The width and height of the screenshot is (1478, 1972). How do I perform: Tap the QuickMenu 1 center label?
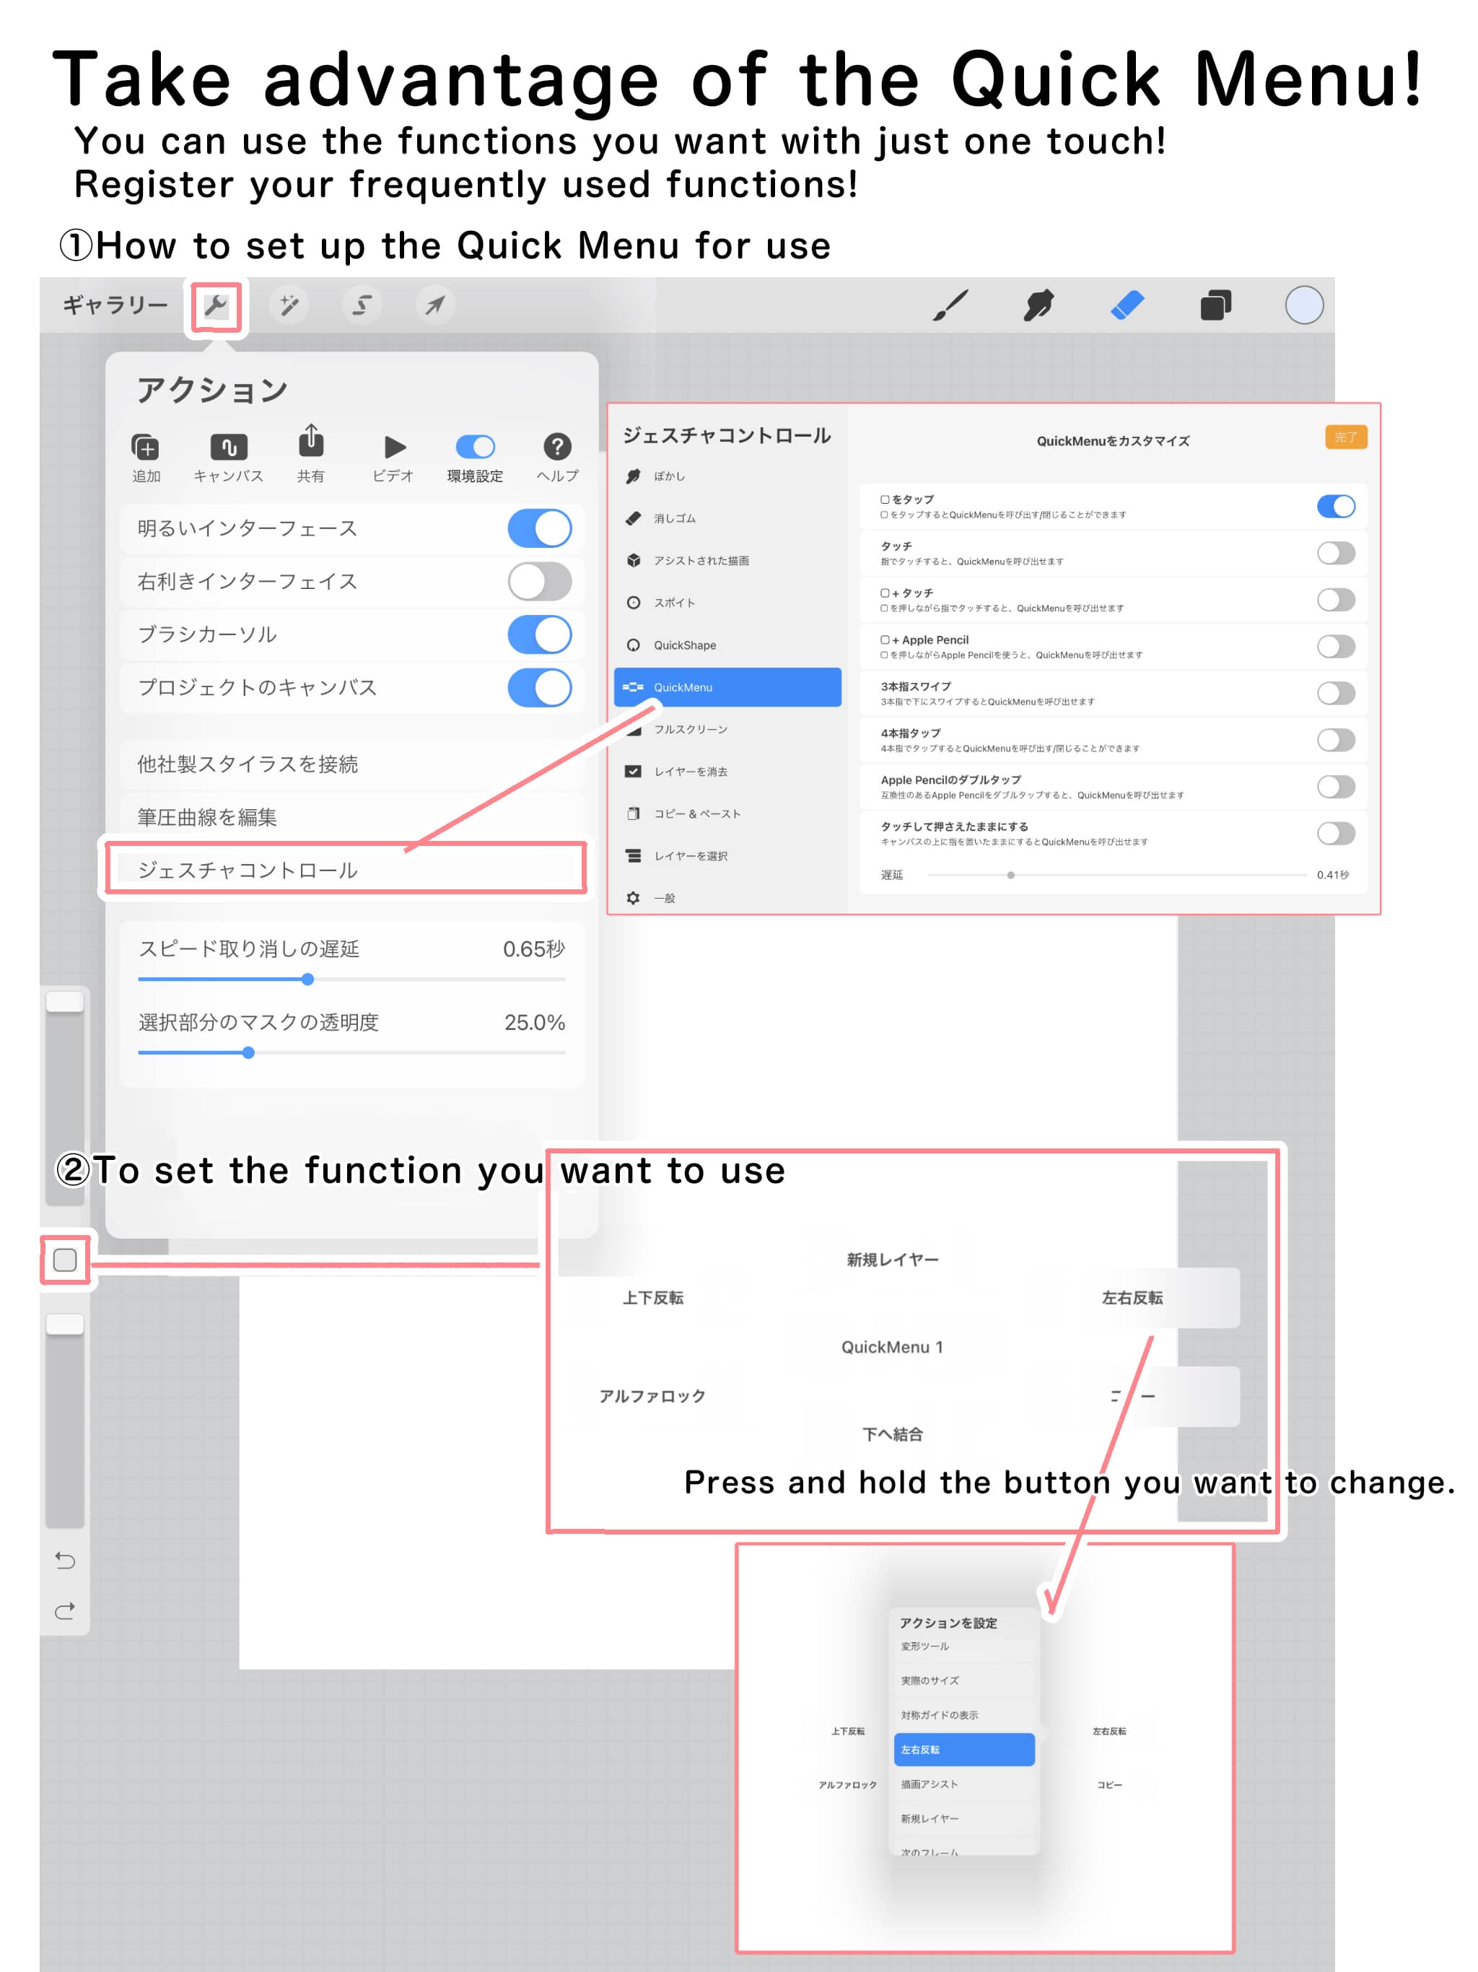(892, 1347)
